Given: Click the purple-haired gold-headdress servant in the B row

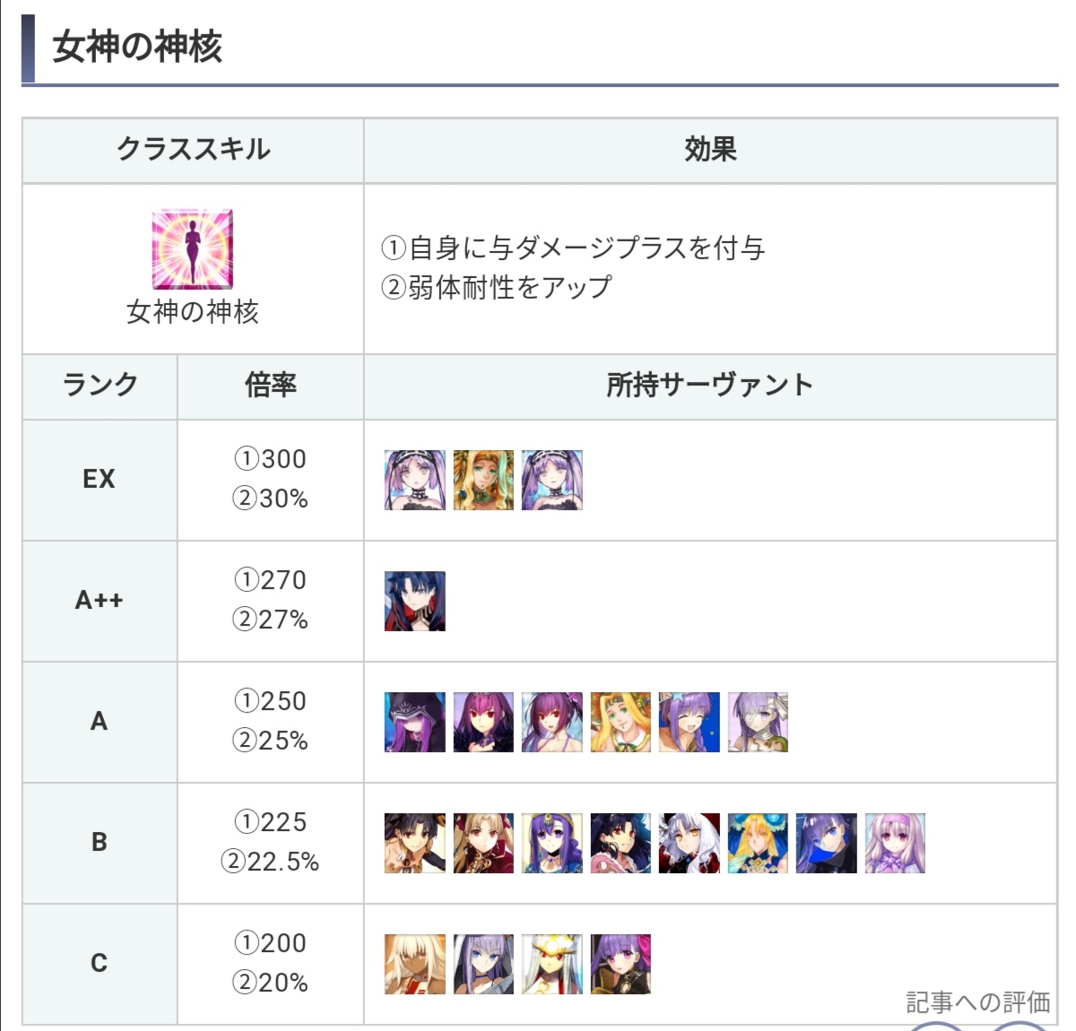Looking at the screenshot, I should tap(552, 844).
